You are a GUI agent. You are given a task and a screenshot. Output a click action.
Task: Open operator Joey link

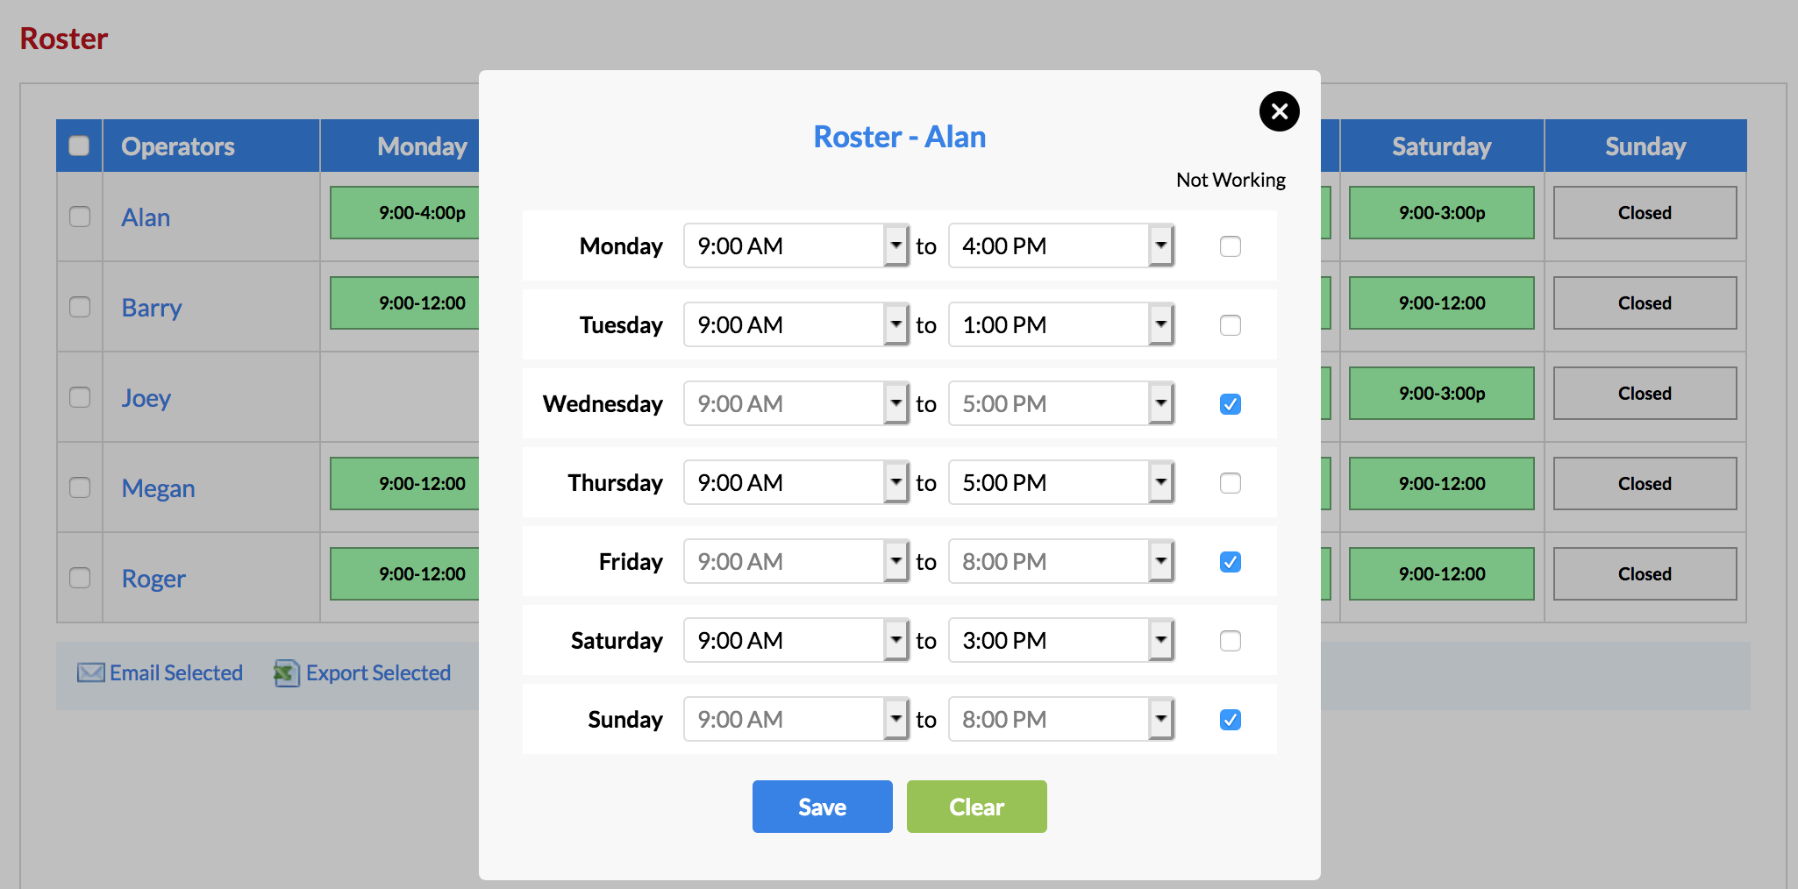click(146, 397)
